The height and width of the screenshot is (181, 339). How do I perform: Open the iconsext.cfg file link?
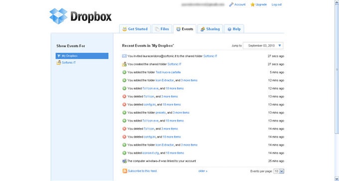click(x=151, y=153)
